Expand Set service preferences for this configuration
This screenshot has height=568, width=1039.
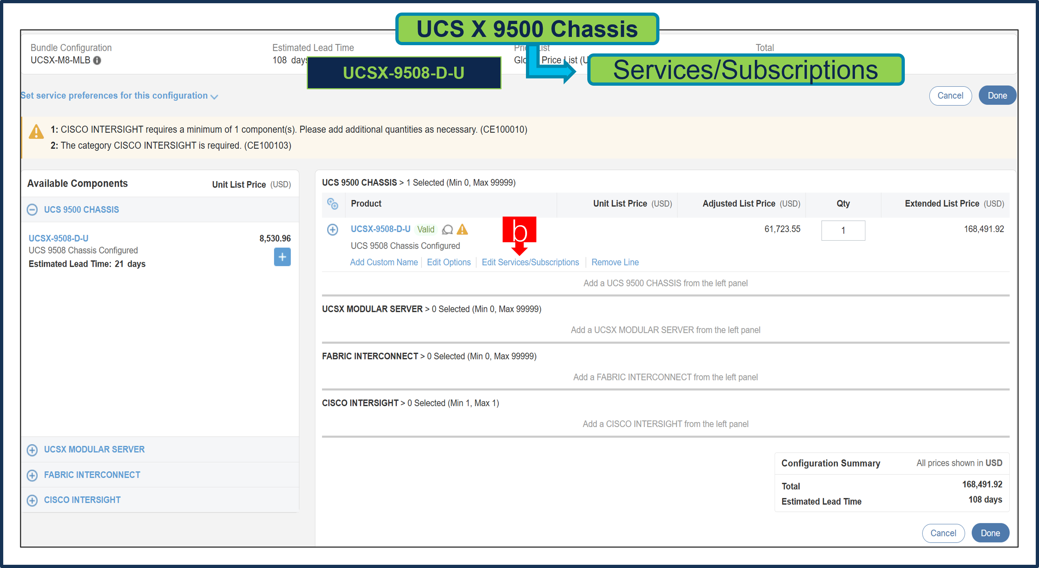pyautogui.click(x=119, y=95)
